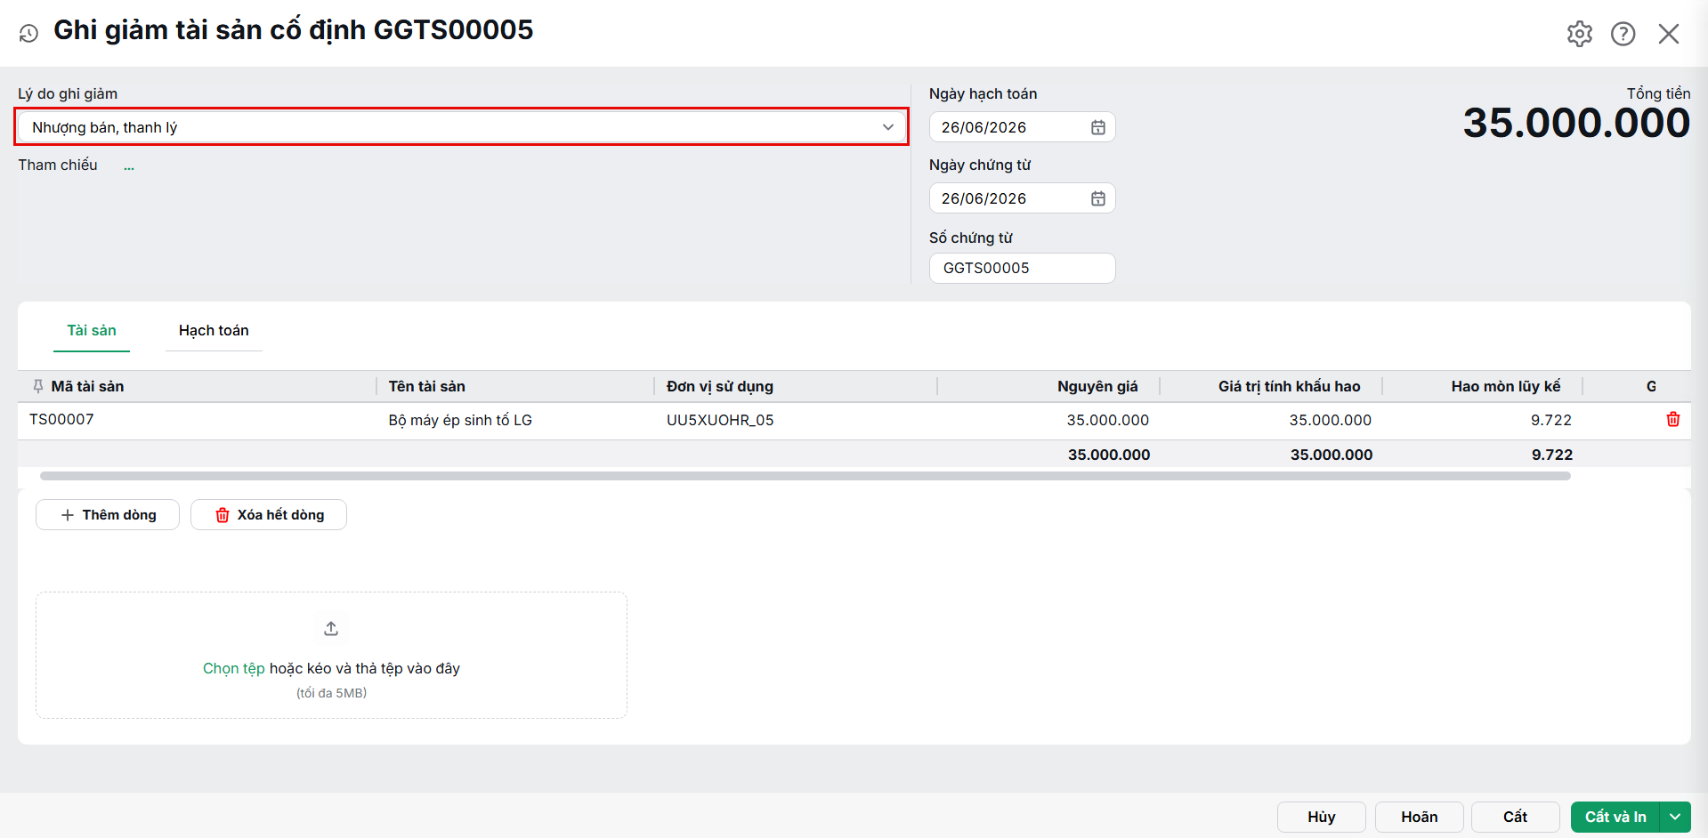Click the Xóa hết dòng button
The image size is (1708, 838).
[269, 515]
